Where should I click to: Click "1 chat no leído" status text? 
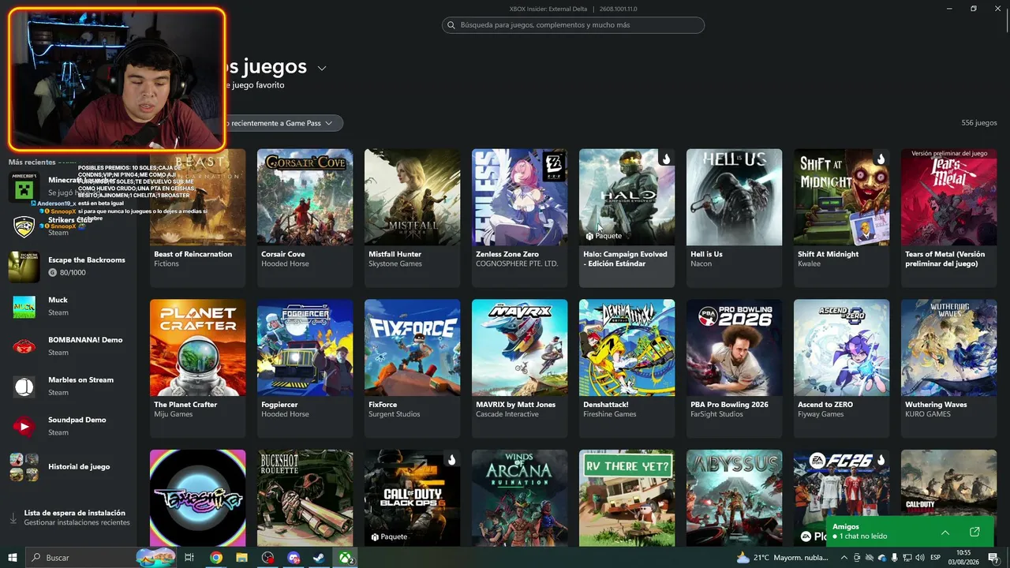click(x=863, y=536)
